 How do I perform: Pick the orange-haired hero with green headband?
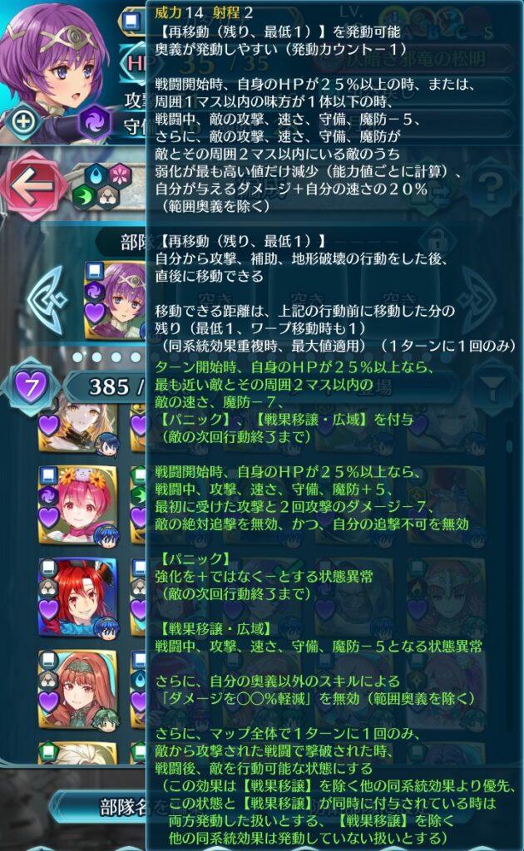[77, 689]
